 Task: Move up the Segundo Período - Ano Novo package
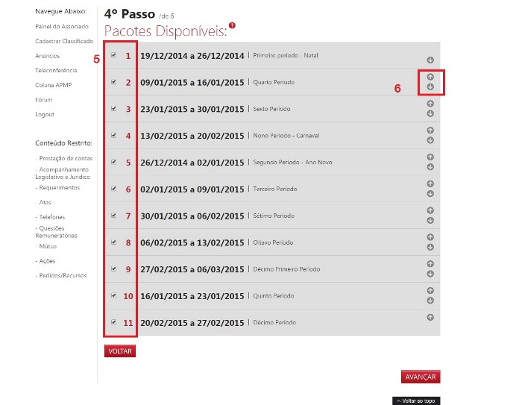(430, 157)
